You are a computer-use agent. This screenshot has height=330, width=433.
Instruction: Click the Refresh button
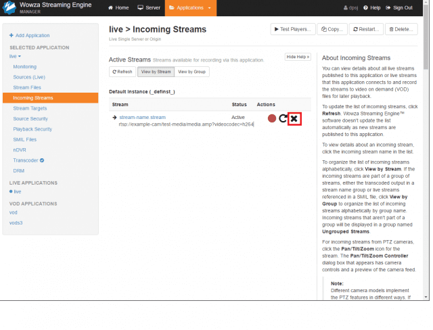click(x=122, y=72)
